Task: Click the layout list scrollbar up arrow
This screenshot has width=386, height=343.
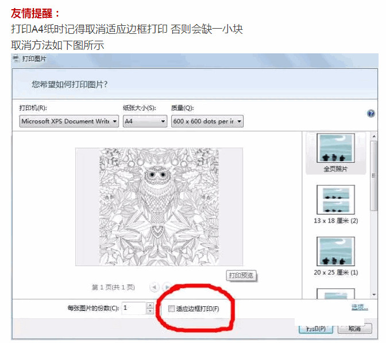Action: pyautogui.click(x=374, y=136)
